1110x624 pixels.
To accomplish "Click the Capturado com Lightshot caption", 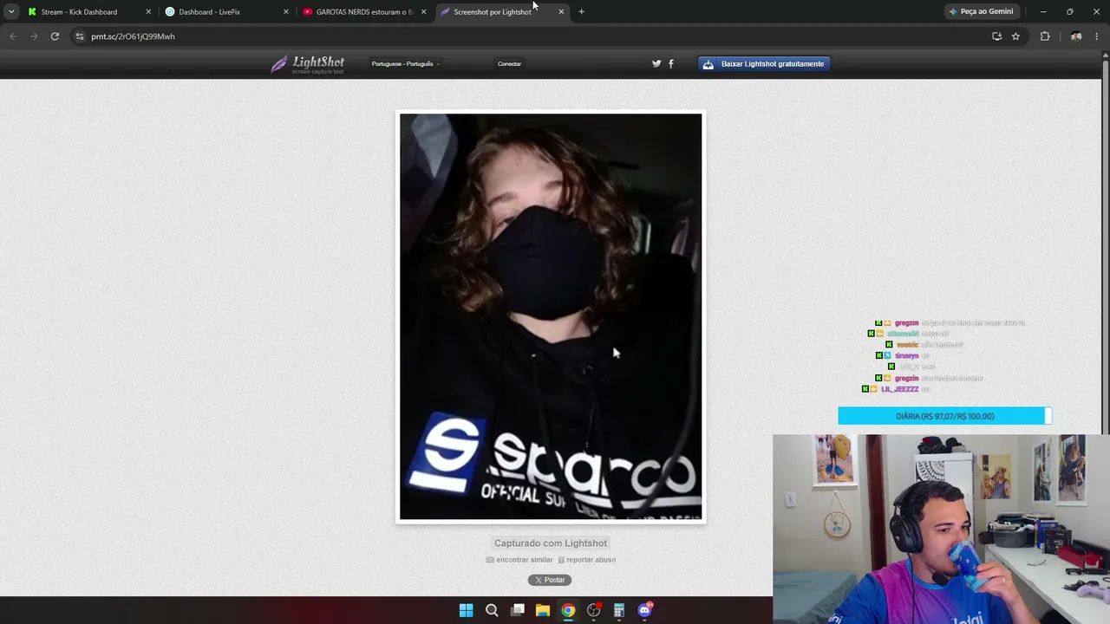I will tap(551, 543).
